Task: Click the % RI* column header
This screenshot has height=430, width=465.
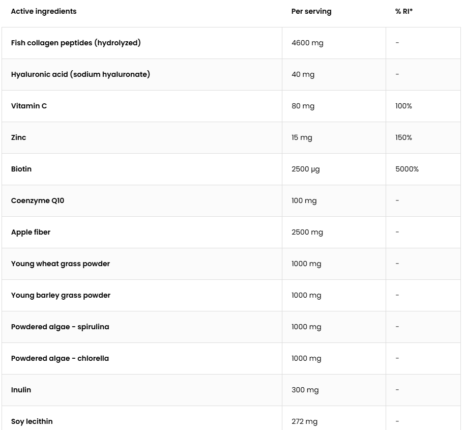Action: point(403,11)
